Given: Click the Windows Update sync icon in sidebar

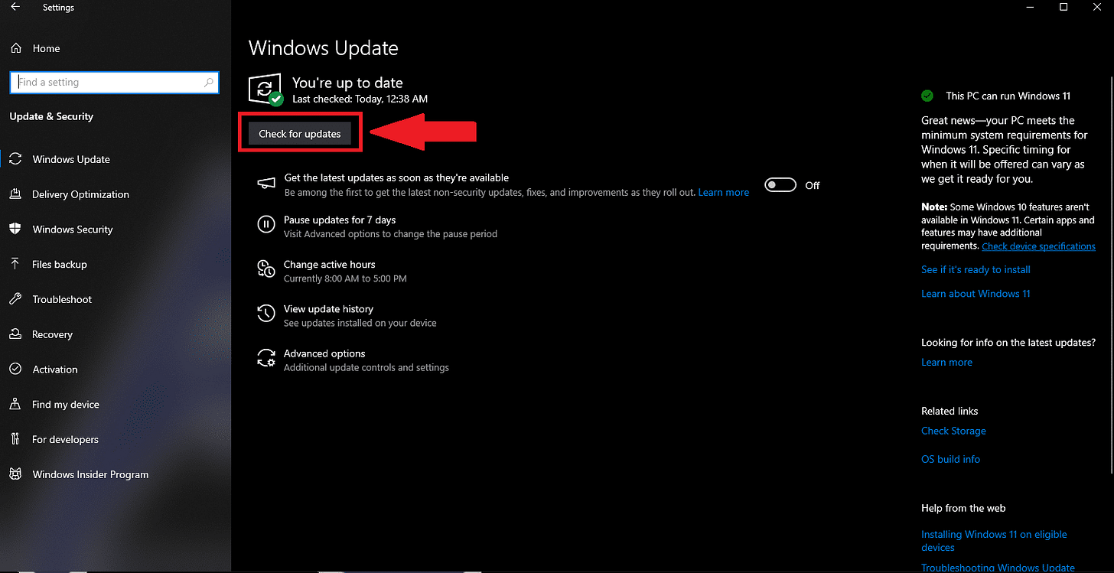Looking at the screenshot, I should click(x=15, y=159).
